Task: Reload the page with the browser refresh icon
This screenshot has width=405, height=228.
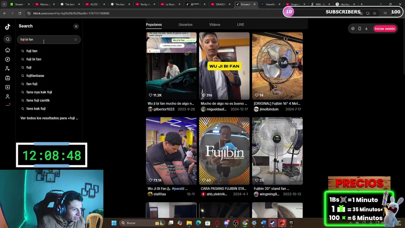Action: 20,13
